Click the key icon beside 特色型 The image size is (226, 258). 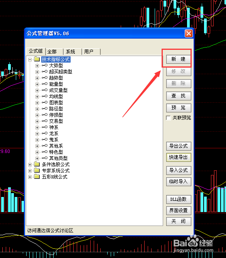[x=44, y=152]
